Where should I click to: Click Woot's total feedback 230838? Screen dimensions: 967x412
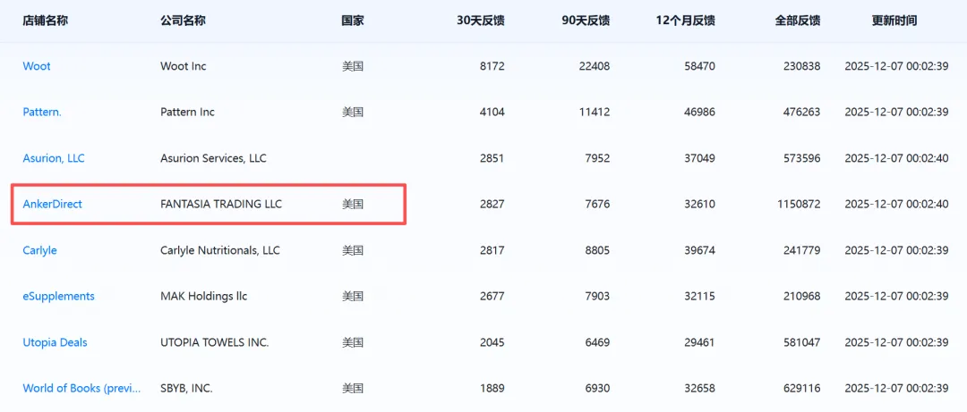click(x=801, y=66)
